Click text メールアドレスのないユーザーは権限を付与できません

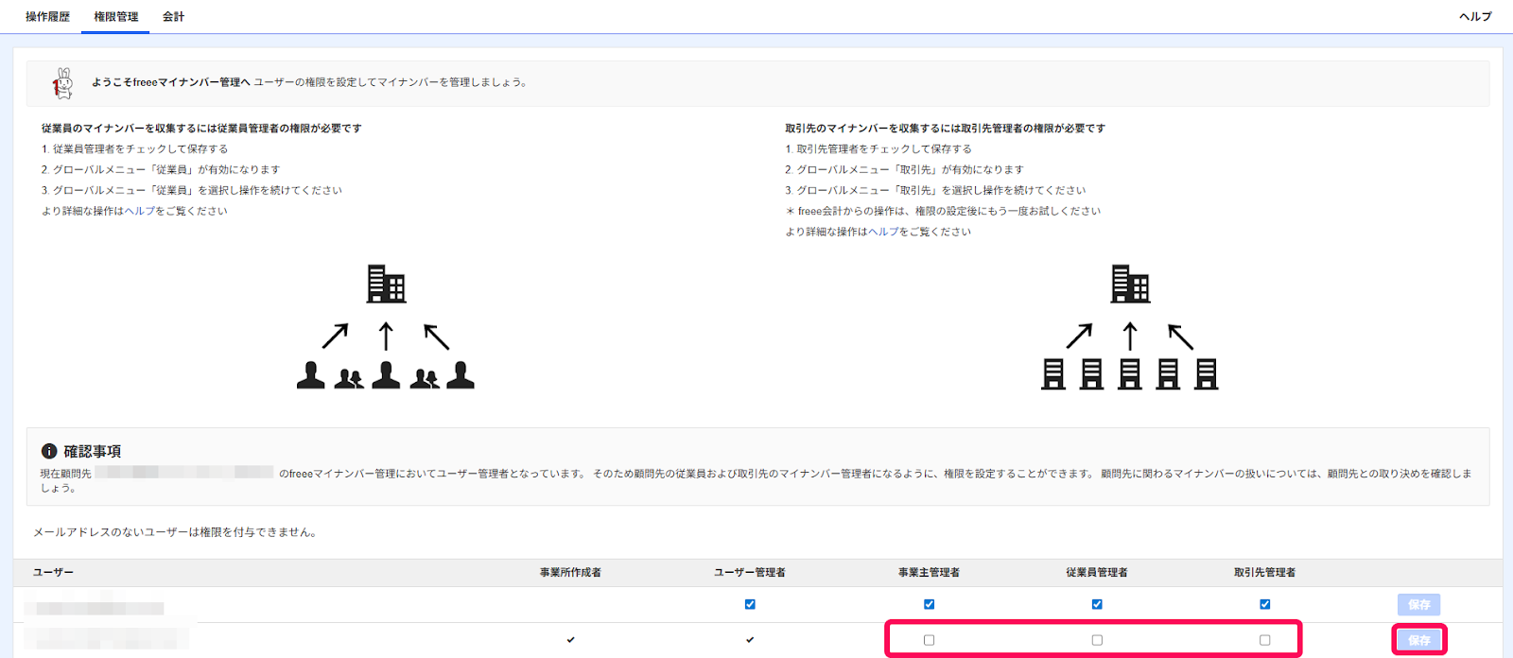(176, 532)
